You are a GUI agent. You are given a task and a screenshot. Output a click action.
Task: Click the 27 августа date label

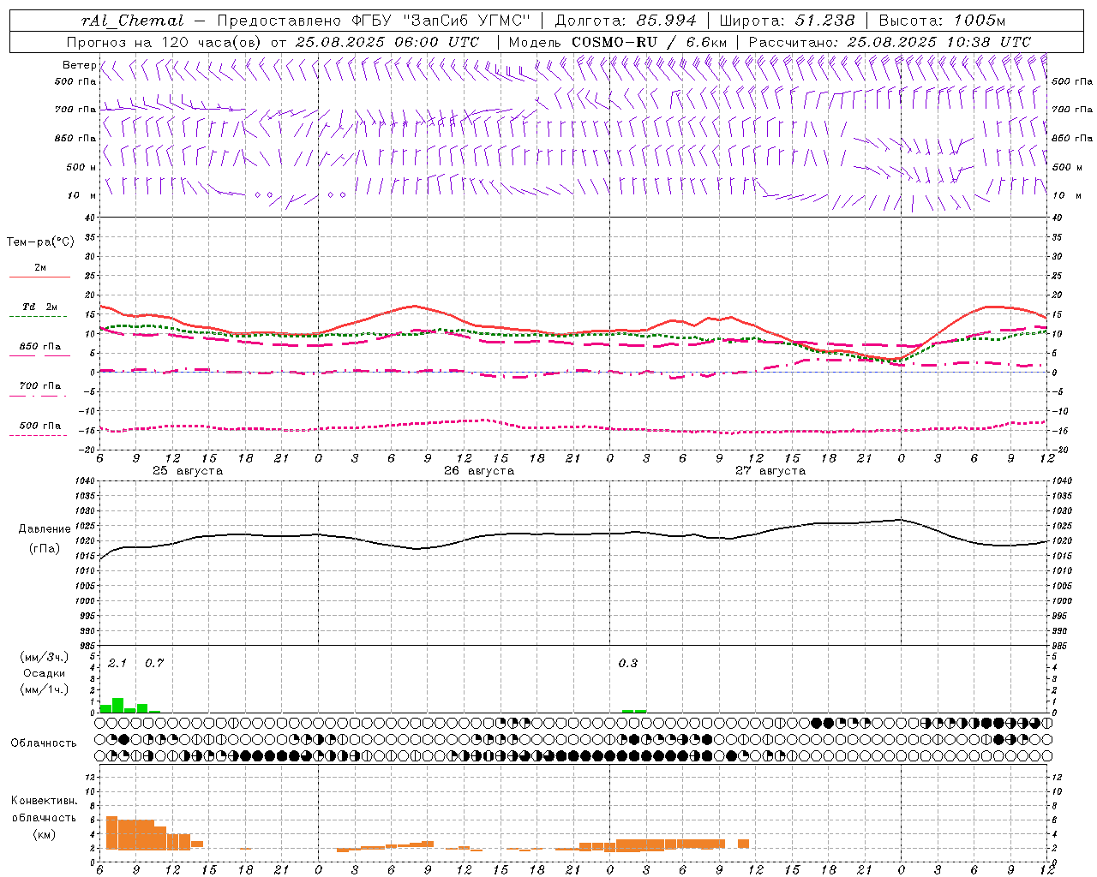[x=770, y=471]
